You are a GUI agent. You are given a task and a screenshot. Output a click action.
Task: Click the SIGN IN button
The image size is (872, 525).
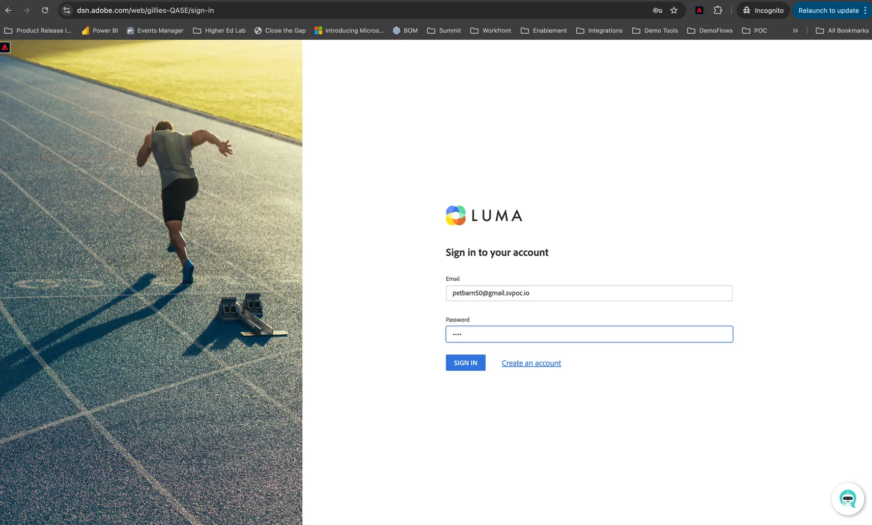[465, 363]
